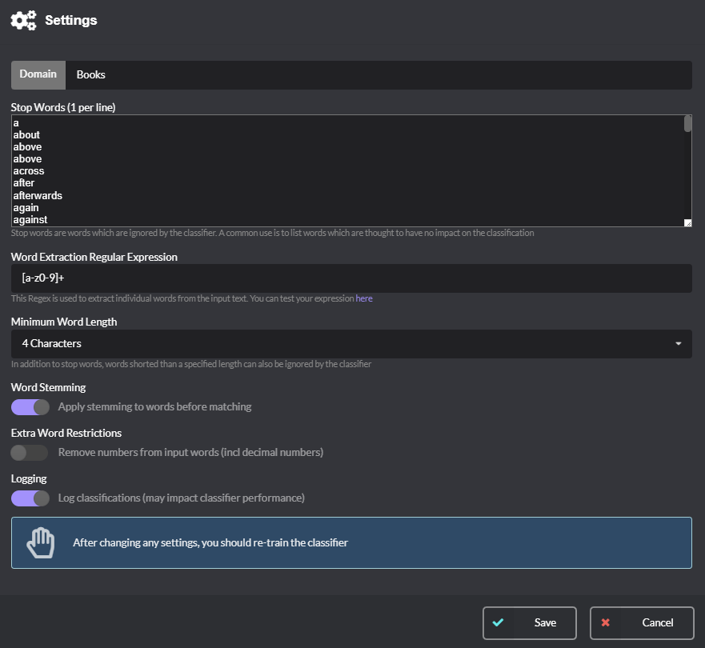Disable the Word Stemming toggle

[30, 406]
